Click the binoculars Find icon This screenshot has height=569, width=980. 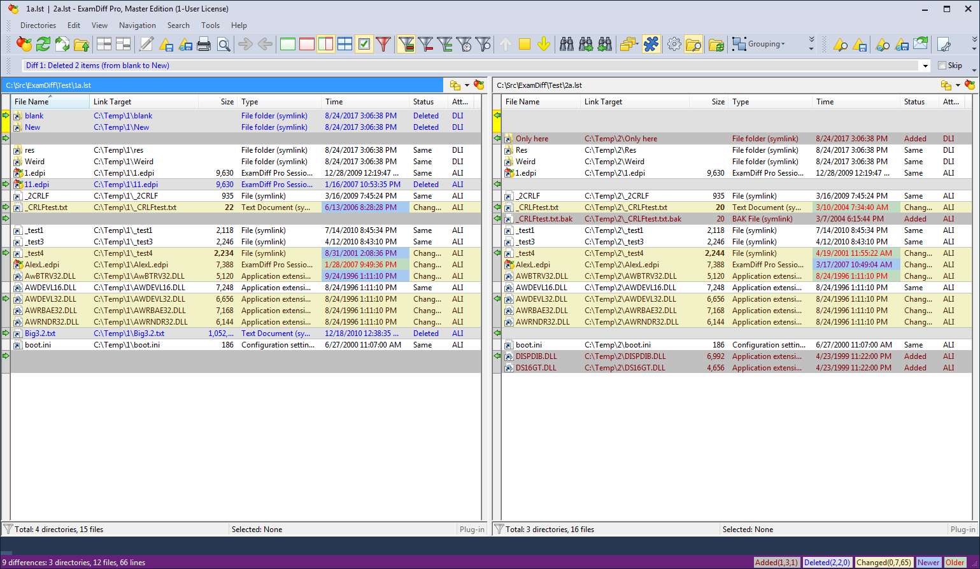point(567,44)
